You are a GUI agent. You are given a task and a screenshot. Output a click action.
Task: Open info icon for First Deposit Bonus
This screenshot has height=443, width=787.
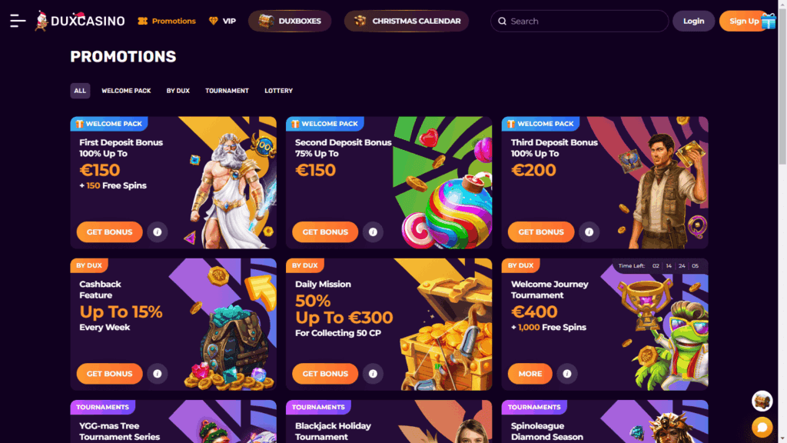157,232
